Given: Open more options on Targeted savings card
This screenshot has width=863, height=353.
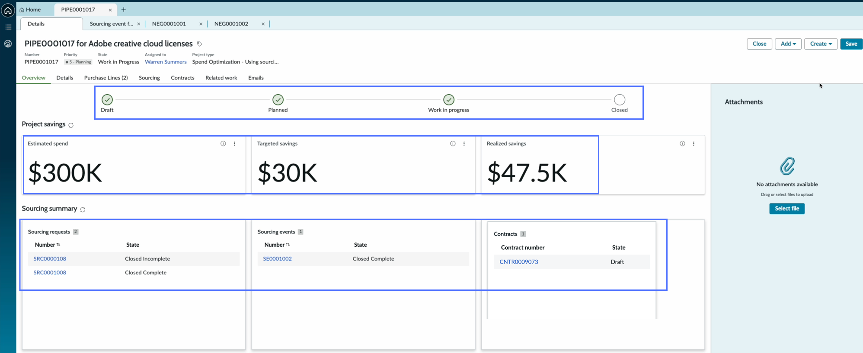Looking at the screenshot, I should (x=464, y=143).
